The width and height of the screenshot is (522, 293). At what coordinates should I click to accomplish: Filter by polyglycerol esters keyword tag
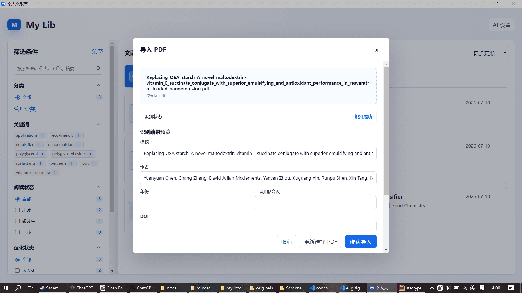73,154
